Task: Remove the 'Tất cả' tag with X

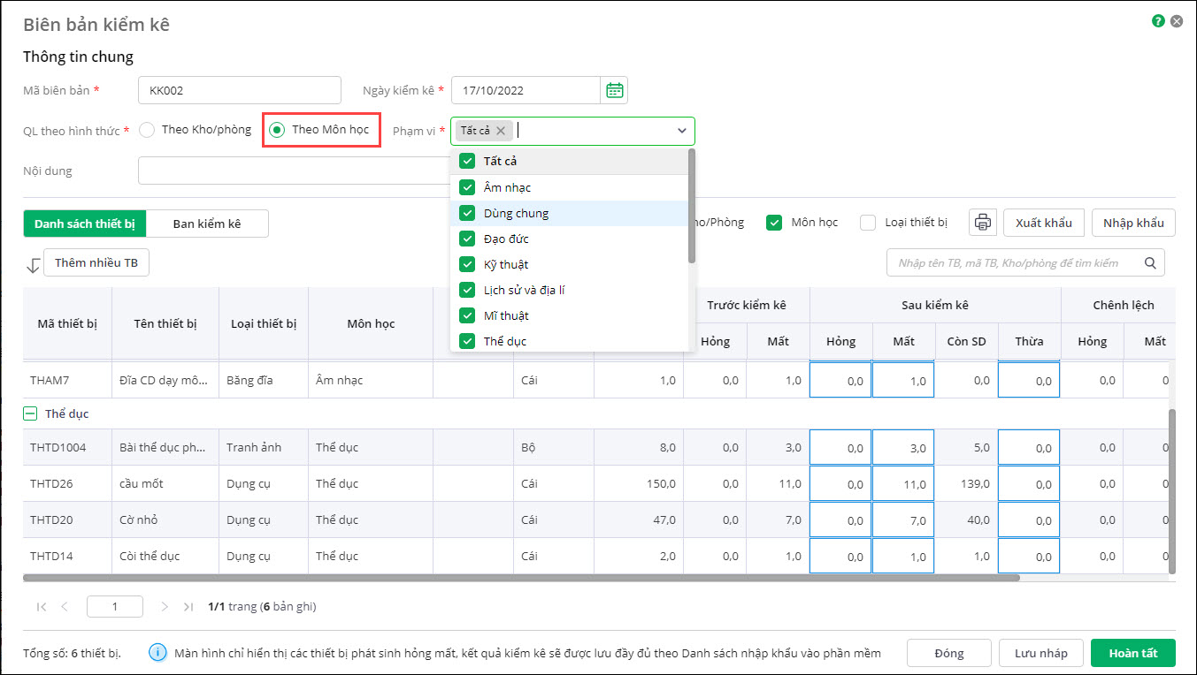Action: pos(501,131)
